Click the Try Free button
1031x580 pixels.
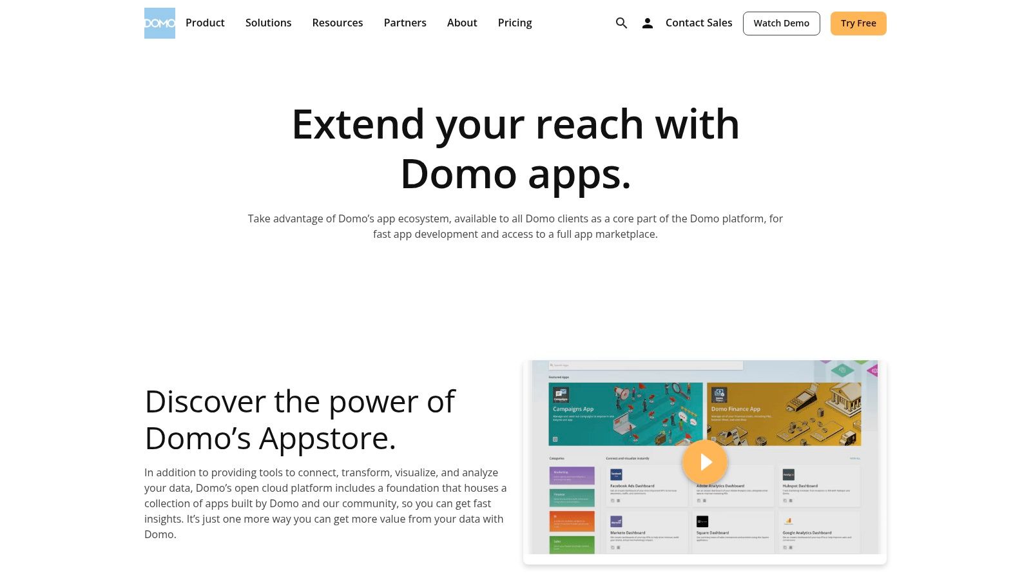tap(858, 23)
